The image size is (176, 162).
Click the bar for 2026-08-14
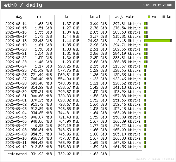(146, 24)
